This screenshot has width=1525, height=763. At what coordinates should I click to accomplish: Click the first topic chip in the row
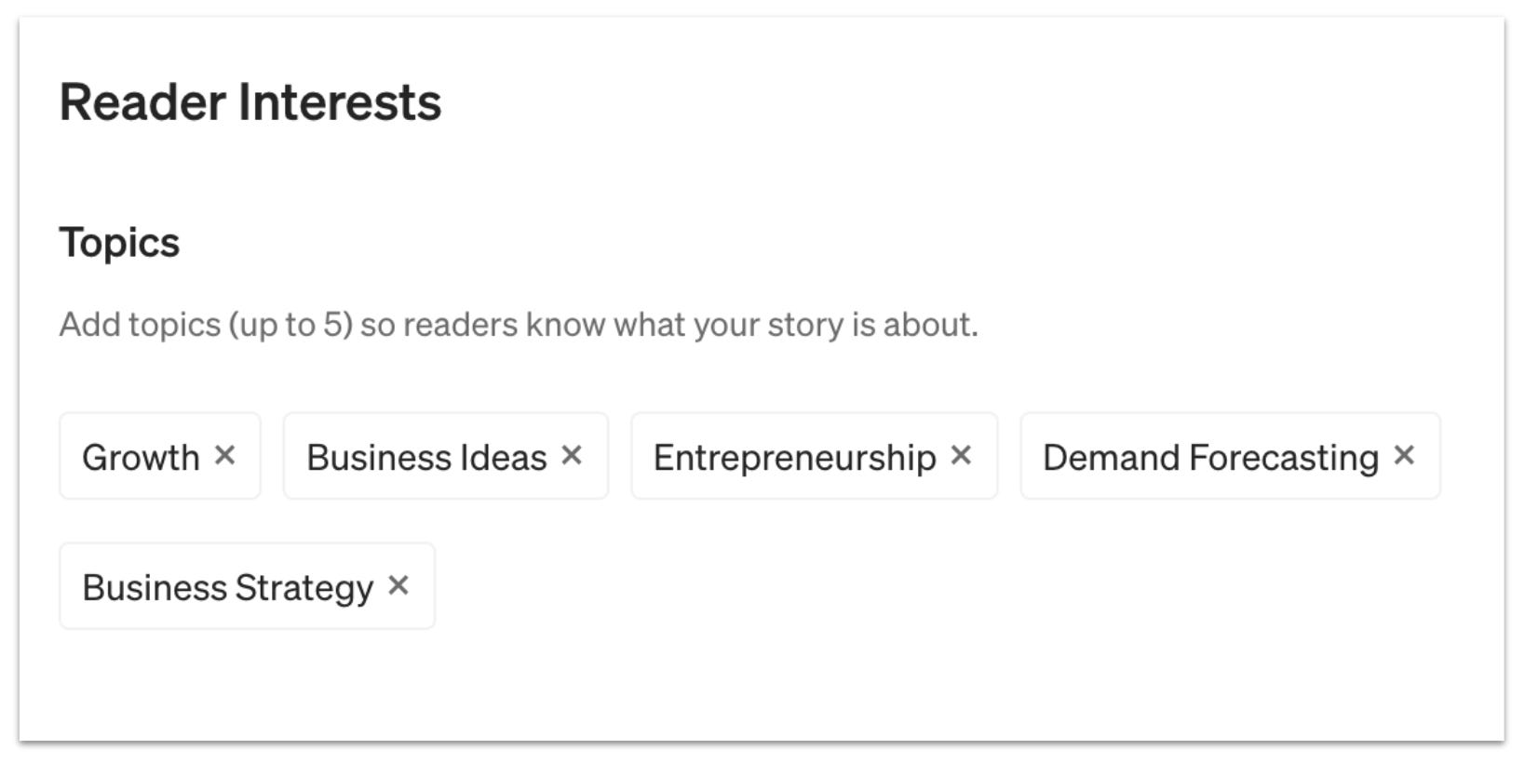(x=140, y=456)
